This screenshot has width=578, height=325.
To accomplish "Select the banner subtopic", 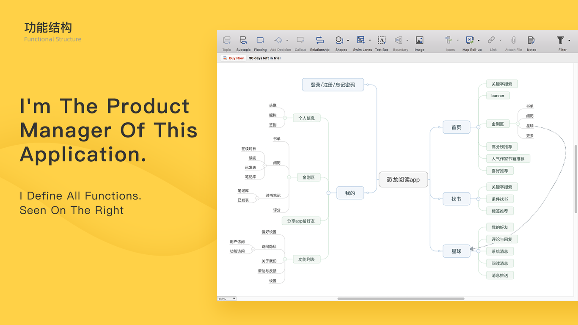I will coord(498,96).
